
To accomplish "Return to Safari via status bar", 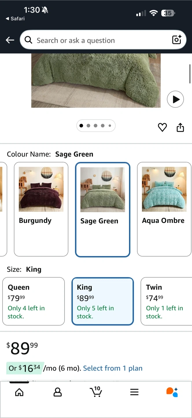I will click(x=15, y=19).
